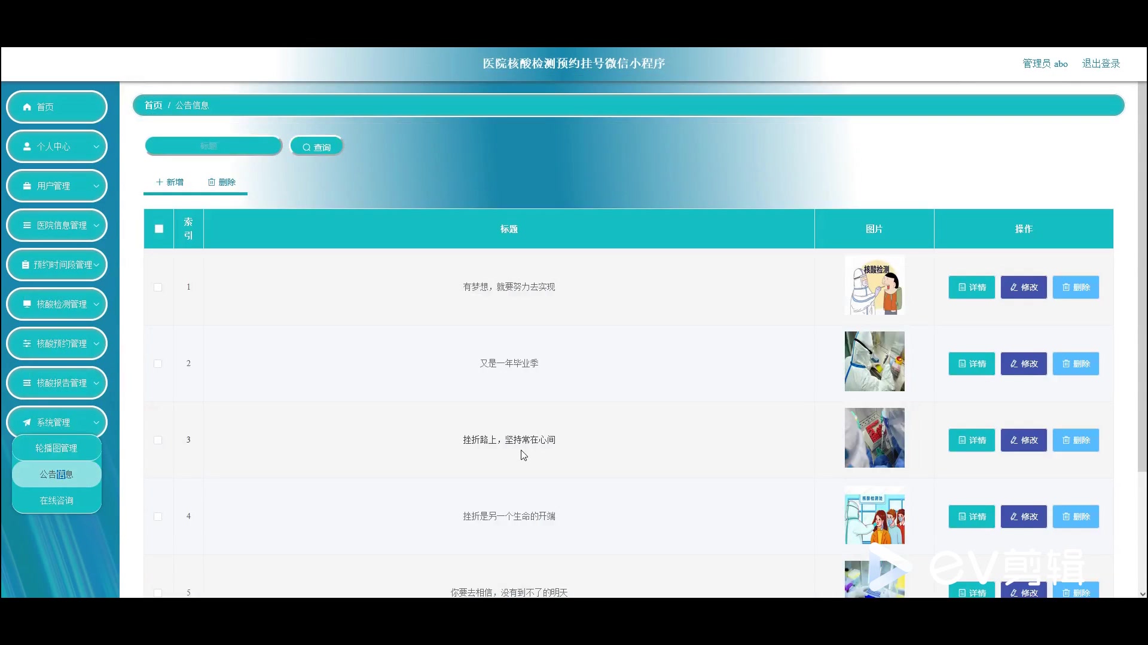The image size is (1148, 645).
Task: Click the 标题 search input field
Action: pos(213,146)
